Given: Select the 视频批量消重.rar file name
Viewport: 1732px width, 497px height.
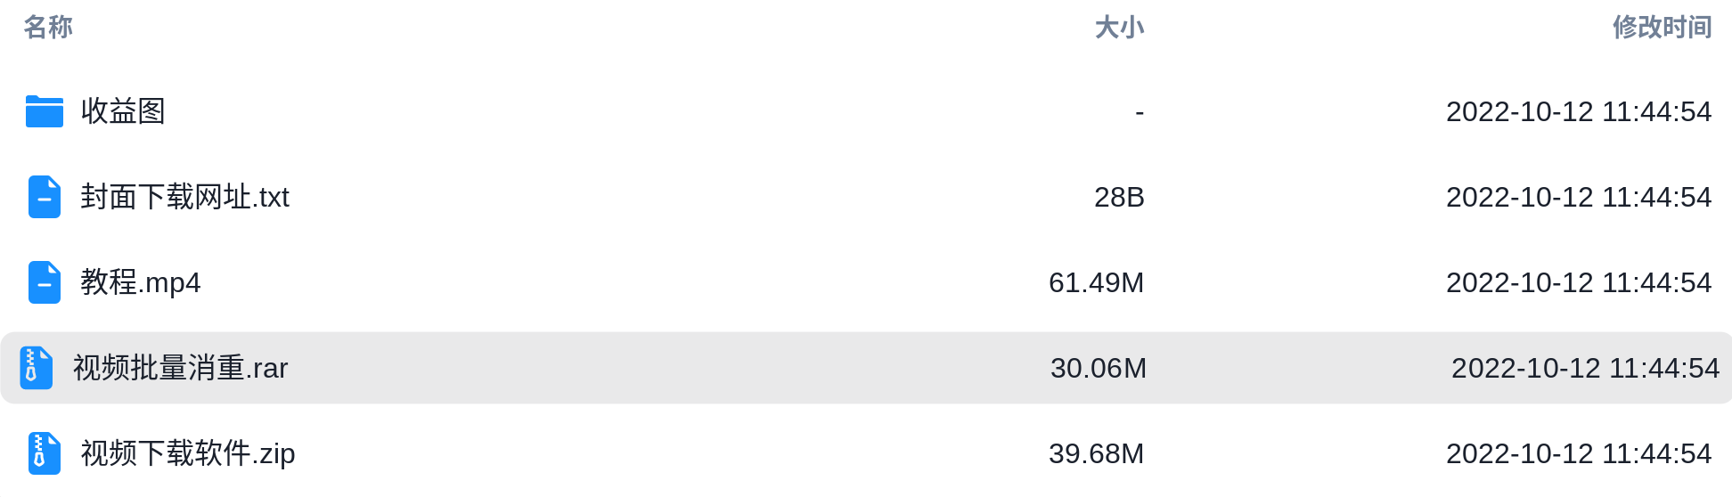Looking at the screenshot, I should 181,368.
